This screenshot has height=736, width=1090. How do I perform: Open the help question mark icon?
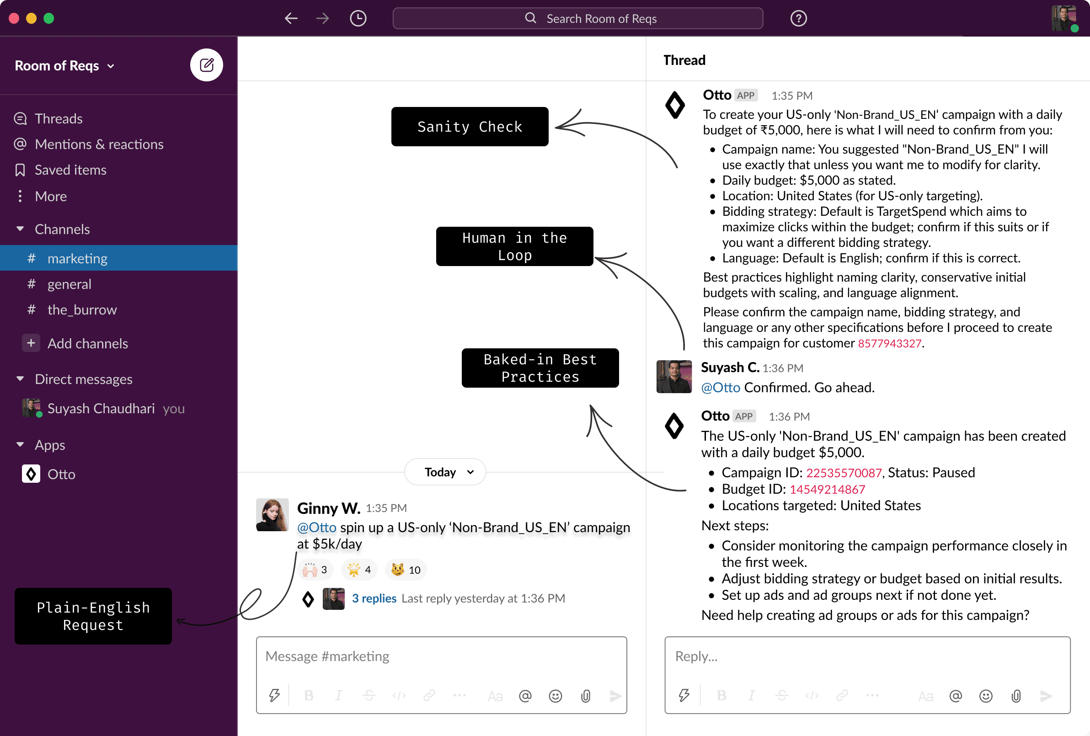point(798,18)
